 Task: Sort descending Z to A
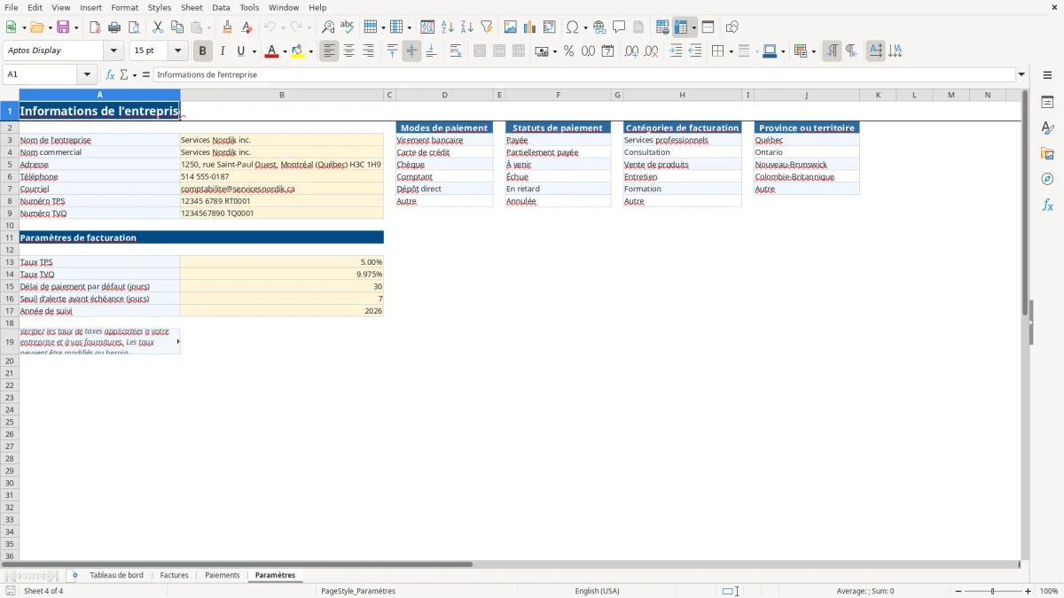tap(467, 27)
